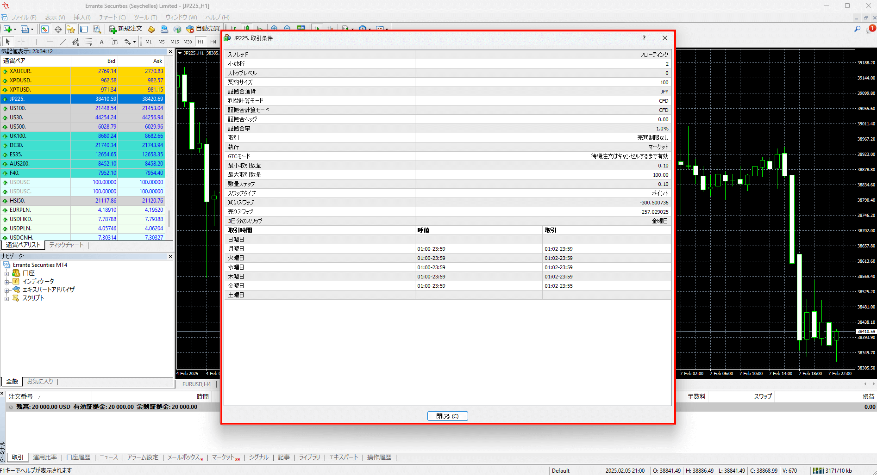Toggle the Navigator panel toolbar button
877x475 pixels.
(70, 29)
